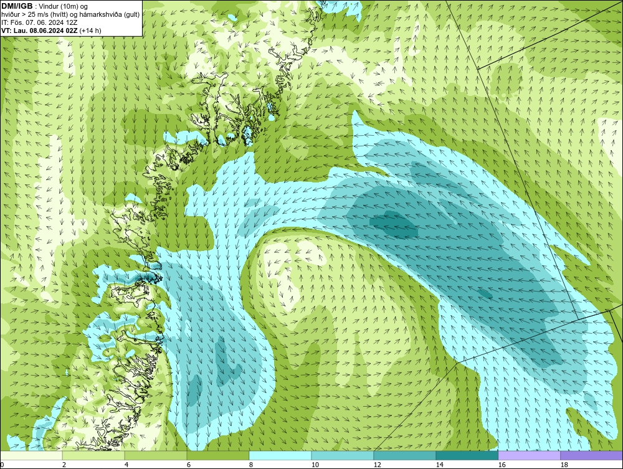Click the 14-16 m/s dark teal swatch
This screenshot has height=469, width=623.
coord(467,455)
